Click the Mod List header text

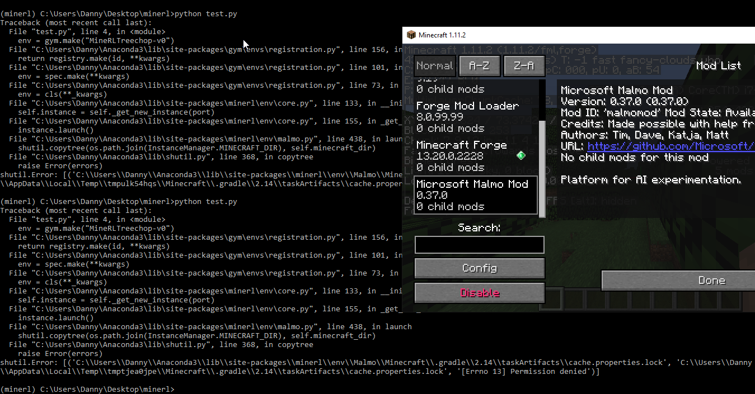(718, 65)
